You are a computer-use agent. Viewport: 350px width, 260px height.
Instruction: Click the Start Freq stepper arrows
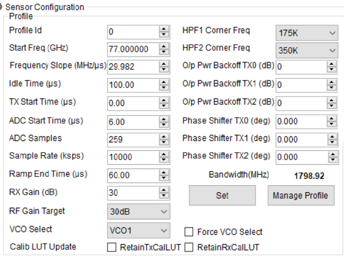(x=164, y=49)
